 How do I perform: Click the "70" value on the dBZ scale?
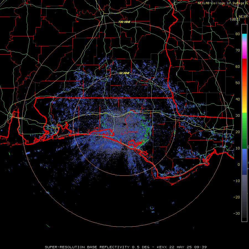tap(238, 50)
